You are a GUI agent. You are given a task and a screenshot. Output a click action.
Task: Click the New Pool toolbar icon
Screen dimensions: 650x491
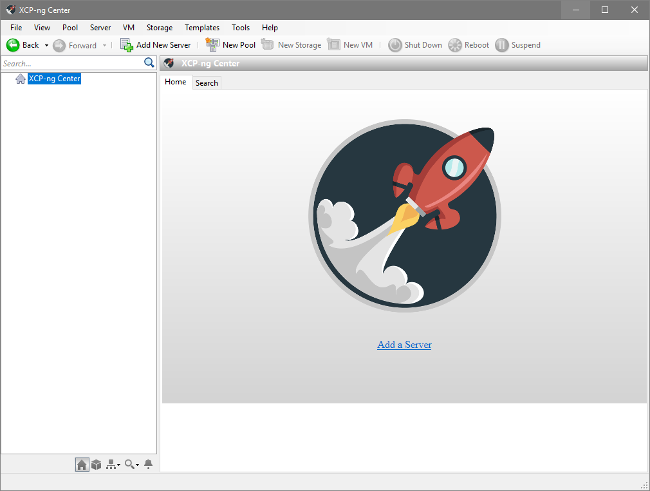212,45
